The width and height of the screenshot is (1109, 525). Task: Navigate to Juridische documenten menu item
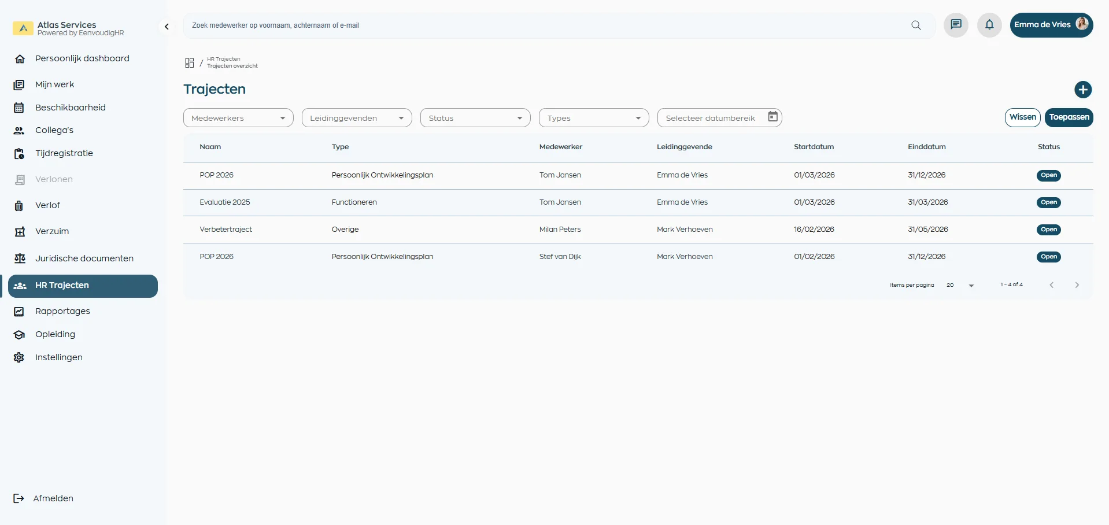click(x=84, y=258)
